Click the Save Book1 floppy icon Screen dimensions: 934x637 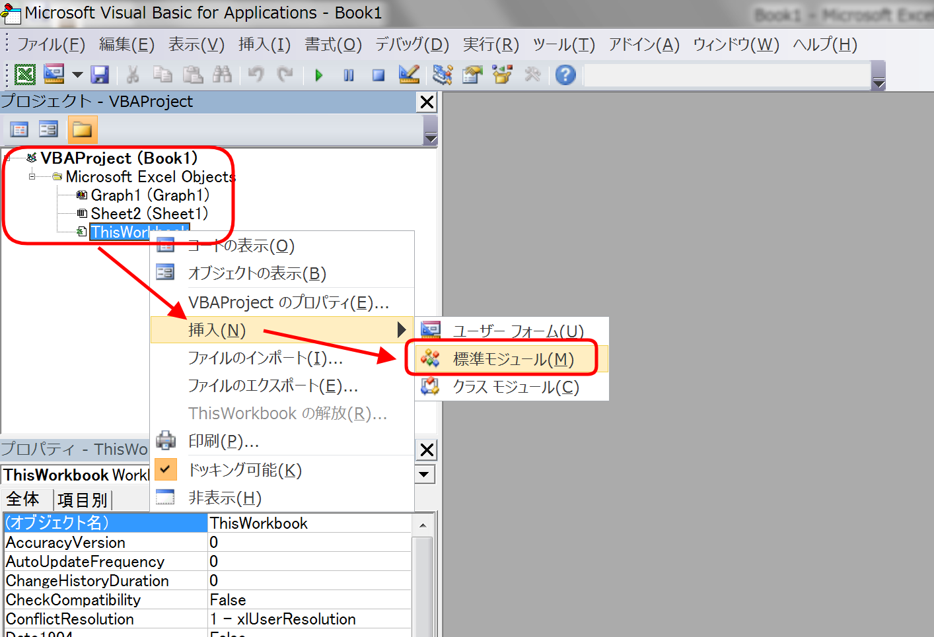pos(100,75)
